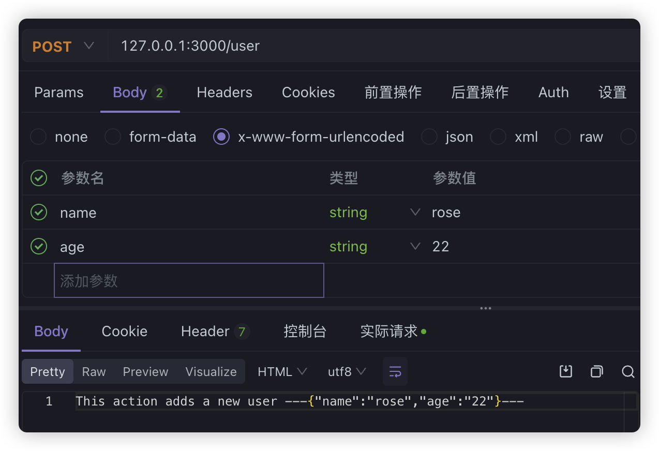The width and height of the screenshot is (659, 451).
Task: Click the ellipsis splitter handle between panels
Action: pyautogui.click(x=485, y=308)
